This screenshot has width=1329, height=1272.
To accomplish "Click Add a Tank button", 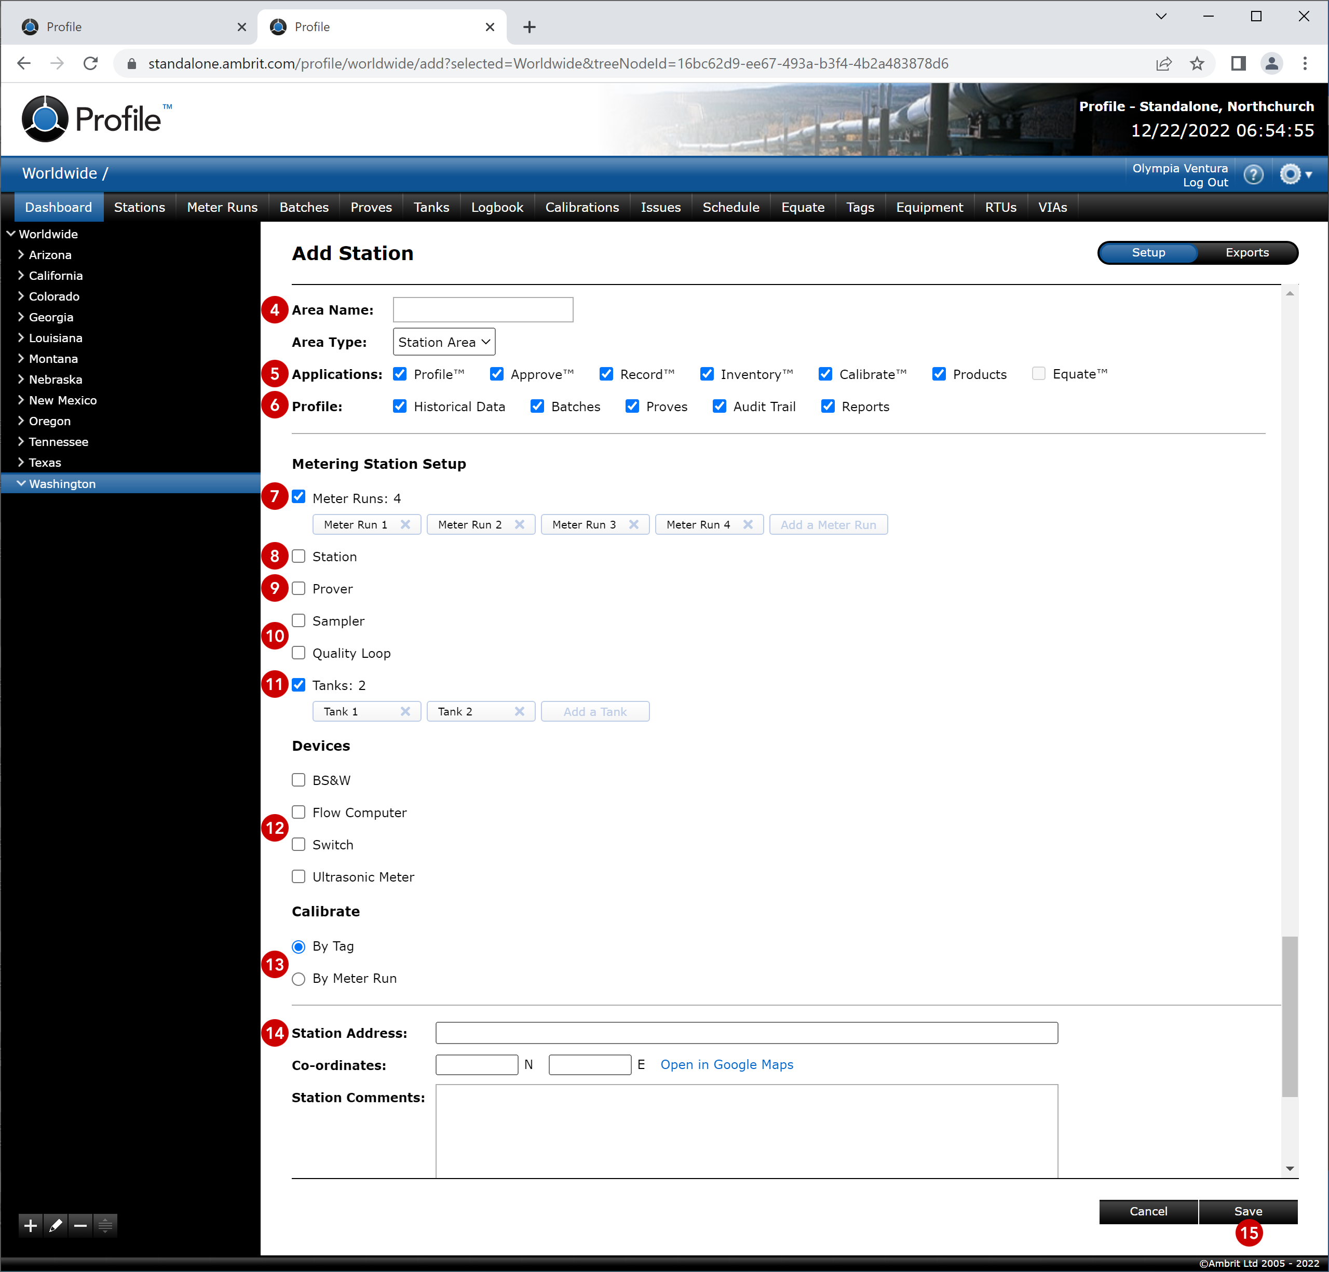I will [x=594, y=711].
